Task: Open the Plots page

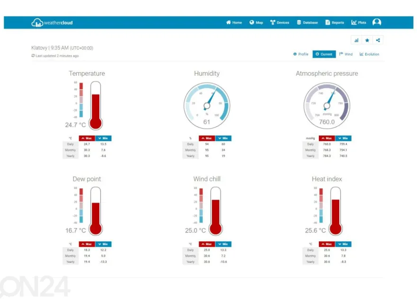Action: click(x=359, y=23)
